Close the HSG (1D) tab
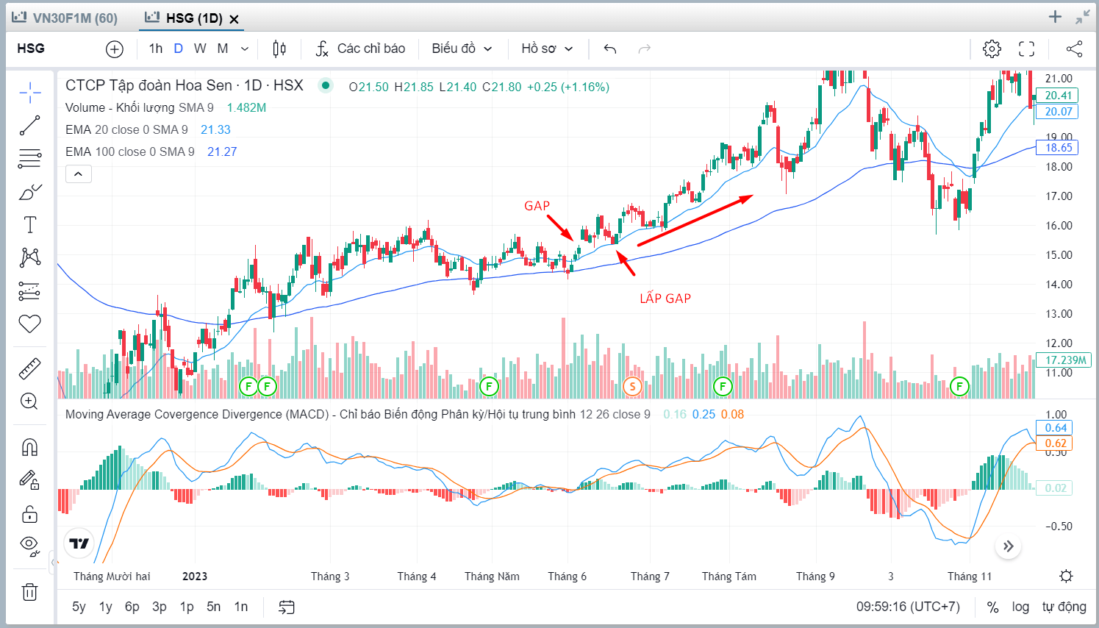This screenshot has width=1099, height=628. point(235,19)
